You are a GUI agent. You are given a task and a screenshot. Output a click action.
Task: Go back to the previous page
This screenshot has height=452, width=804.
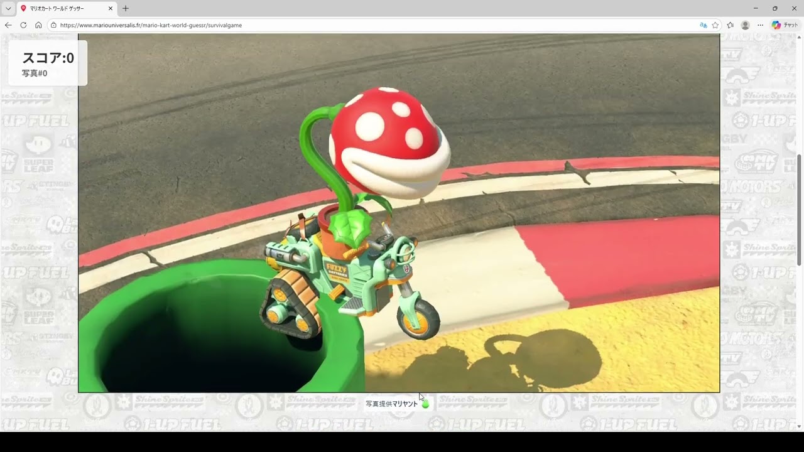point(8,25)
